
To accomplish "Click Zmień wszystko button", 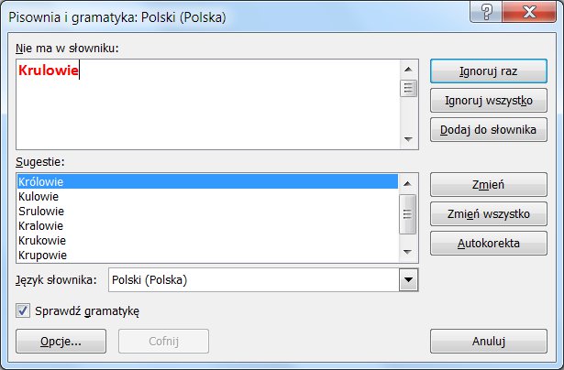I will click(489, 214).
